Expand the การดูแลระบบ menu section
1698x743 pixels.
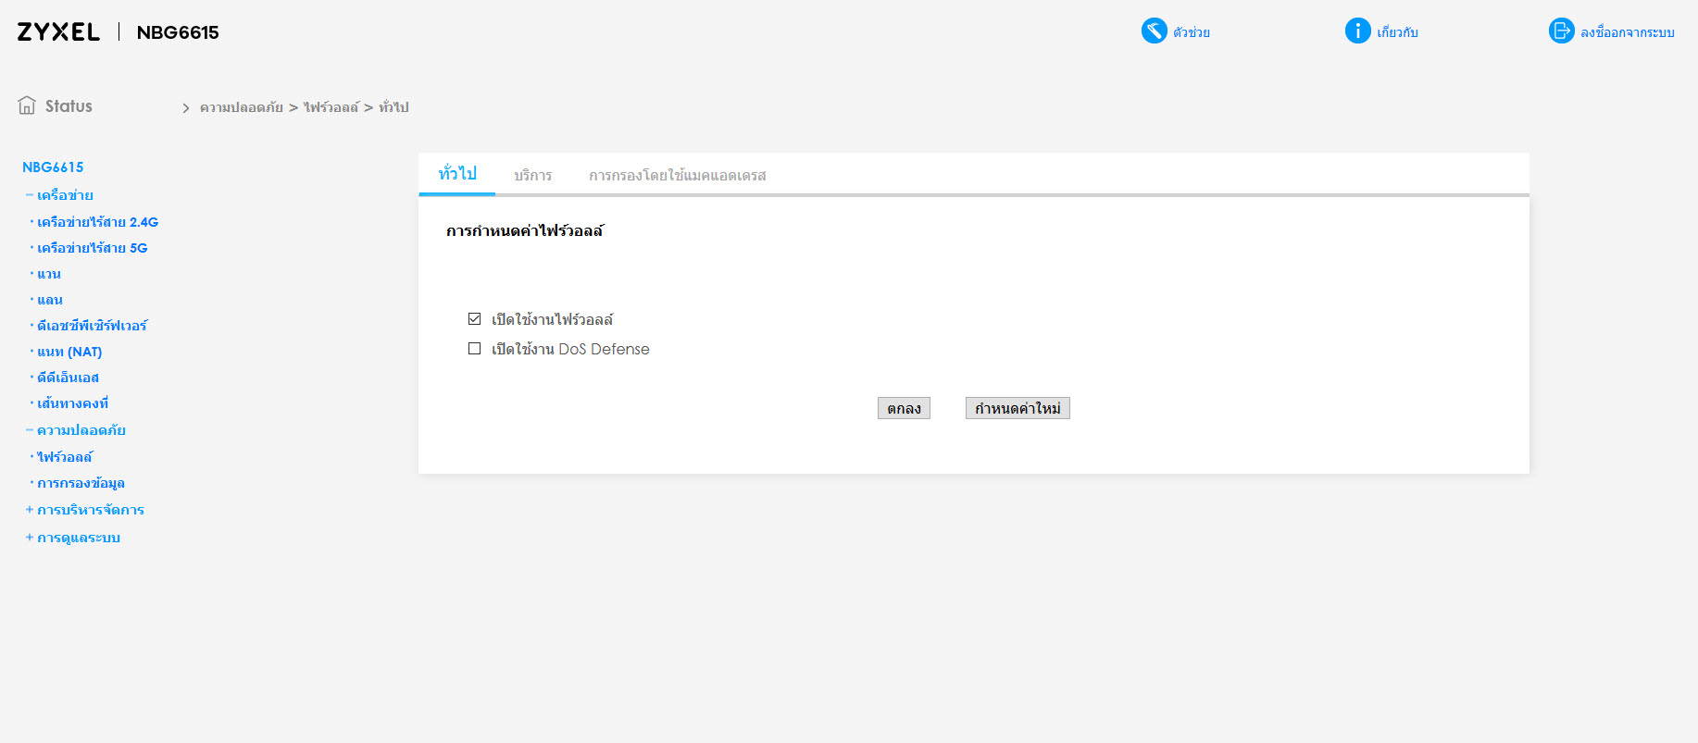(30, 538)
